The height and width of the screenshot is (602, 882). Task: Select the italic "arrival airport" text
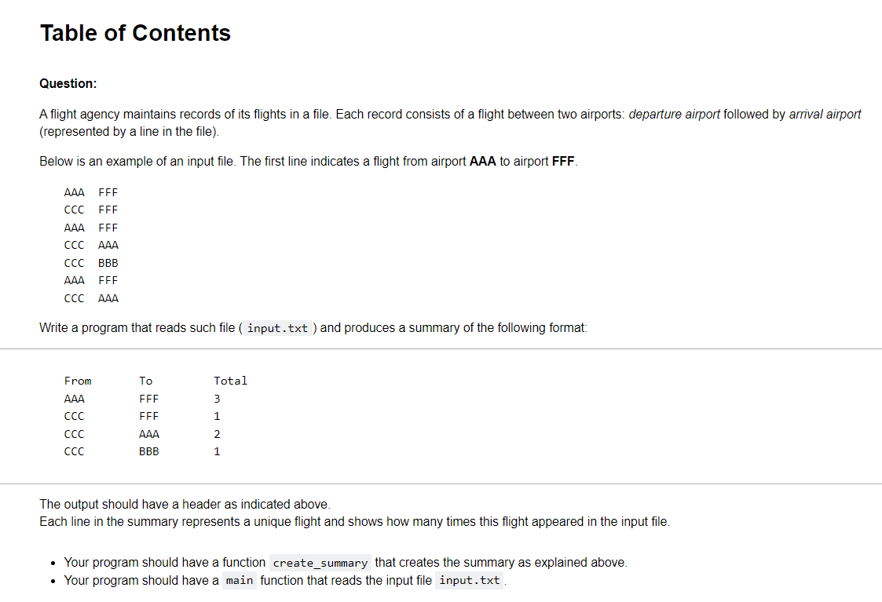[825, 114]
